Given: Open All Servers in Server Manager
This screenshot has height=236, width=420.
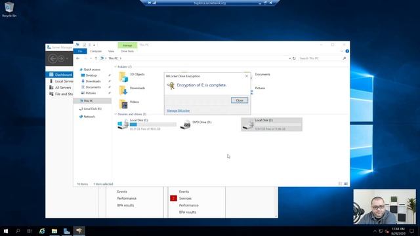Looking at the screenshot, I should [x=60, y=87].
